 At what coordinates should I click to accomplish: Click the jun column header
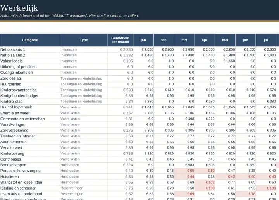[x=246, y=40]
